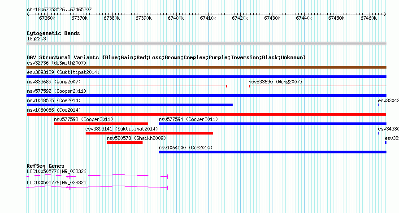Click the label nsv577594 (Cooper2011)
Image resolution: width=399 pixels, height=213 pixels.
click(189, 119)
